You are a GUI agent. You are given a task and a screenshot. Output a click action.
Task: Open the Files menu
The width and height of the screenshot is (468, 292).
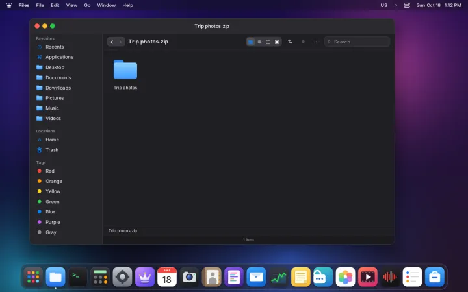24,5
